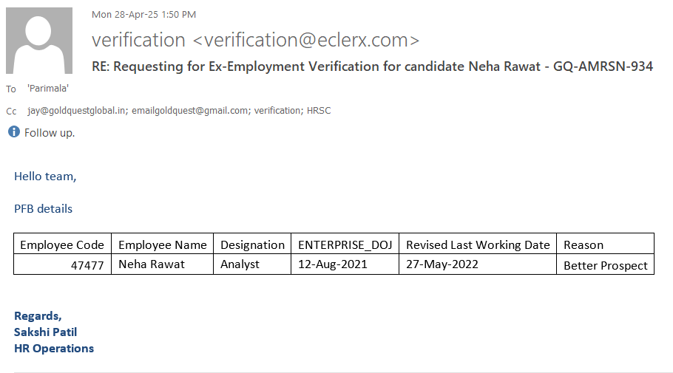
Task: Click the ENTERPRISE_DOJ header cell
Action: pyautogui.click(x=345, y=244)
